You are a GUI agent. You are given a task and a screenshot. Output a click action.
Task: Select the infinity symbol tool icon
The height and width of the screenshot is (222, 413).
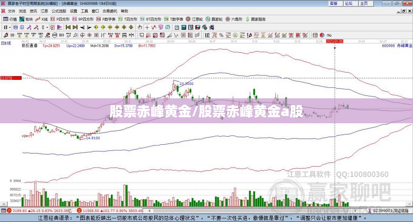coord(329,35)
